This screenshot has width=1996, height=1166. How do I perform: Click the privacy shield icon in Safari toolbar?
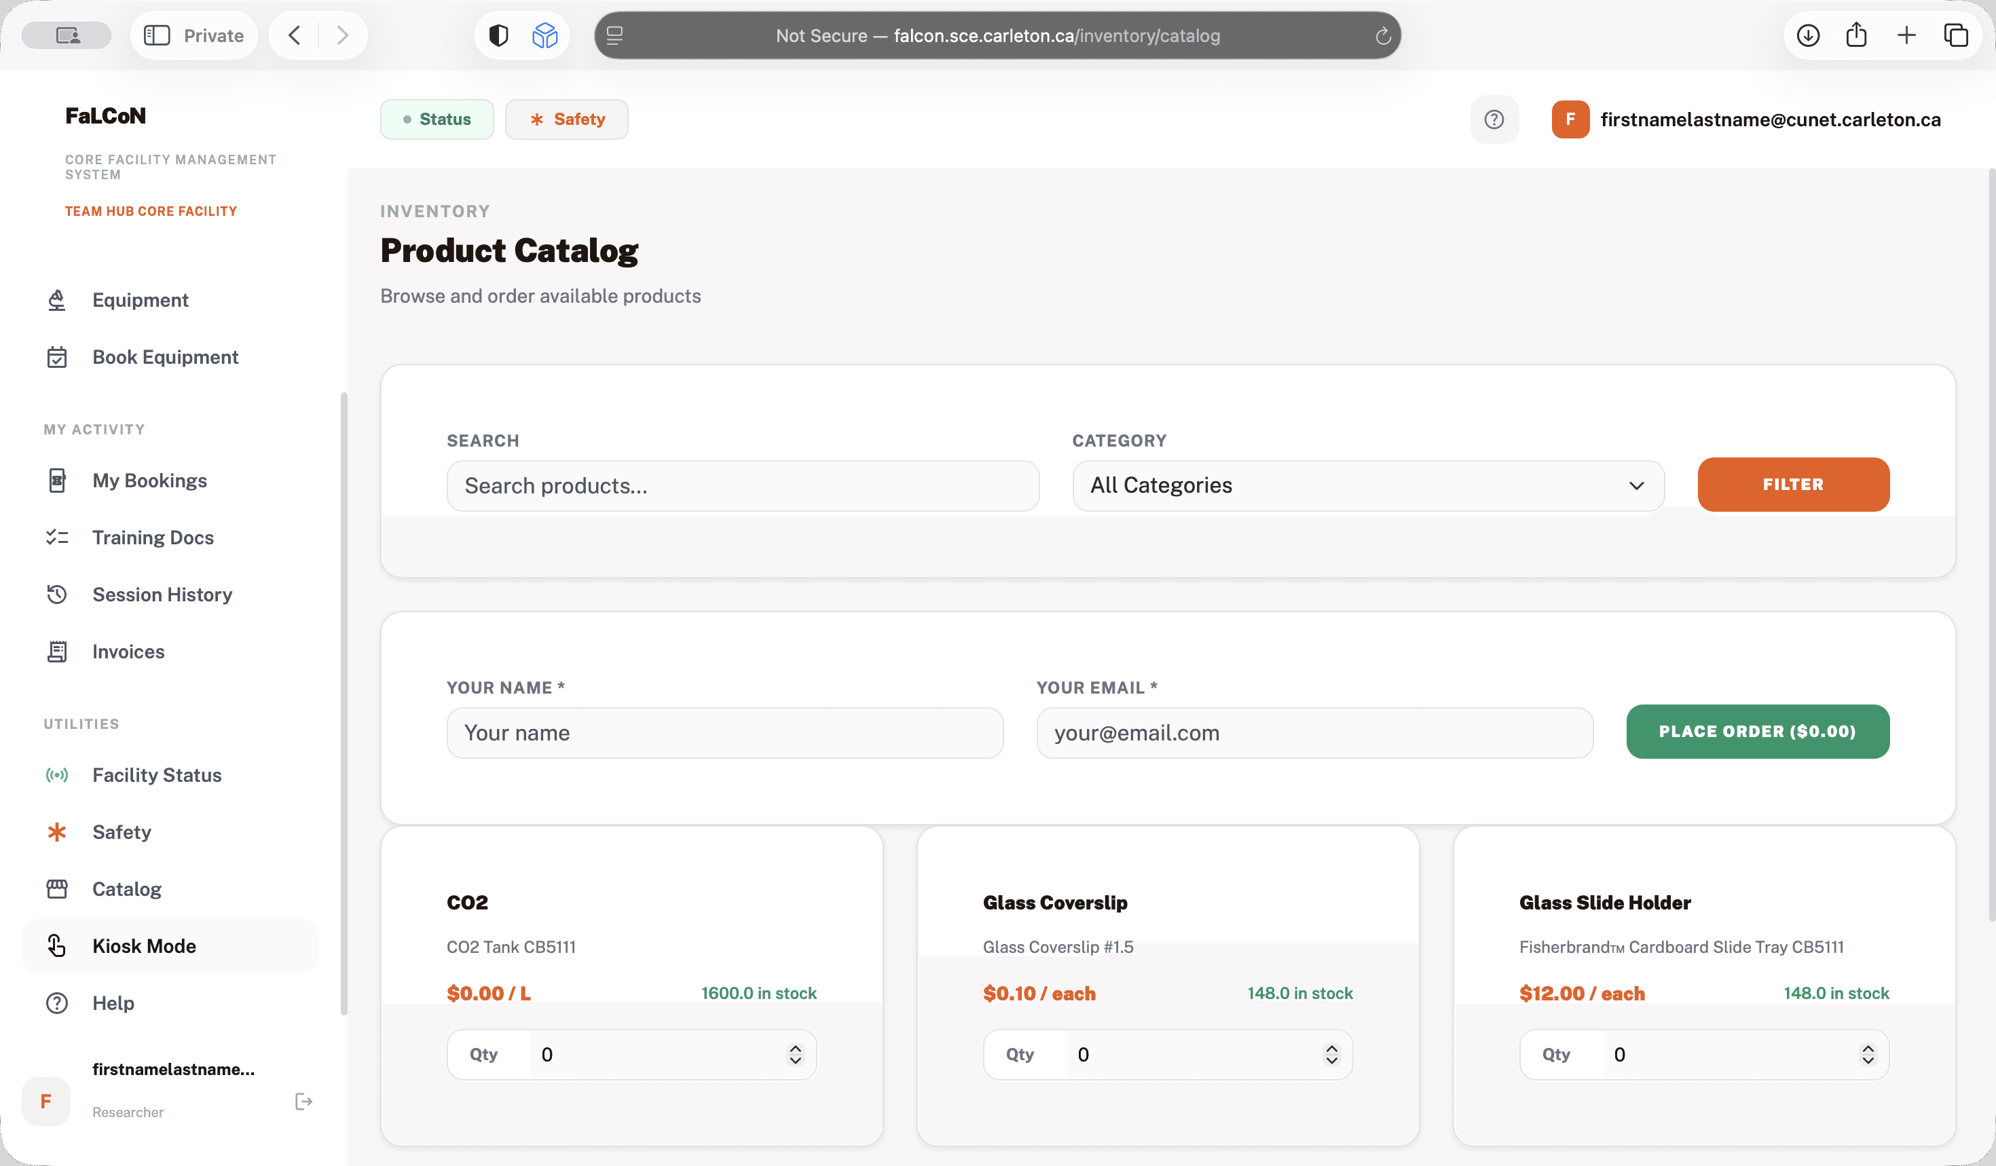tap(498, 35)
